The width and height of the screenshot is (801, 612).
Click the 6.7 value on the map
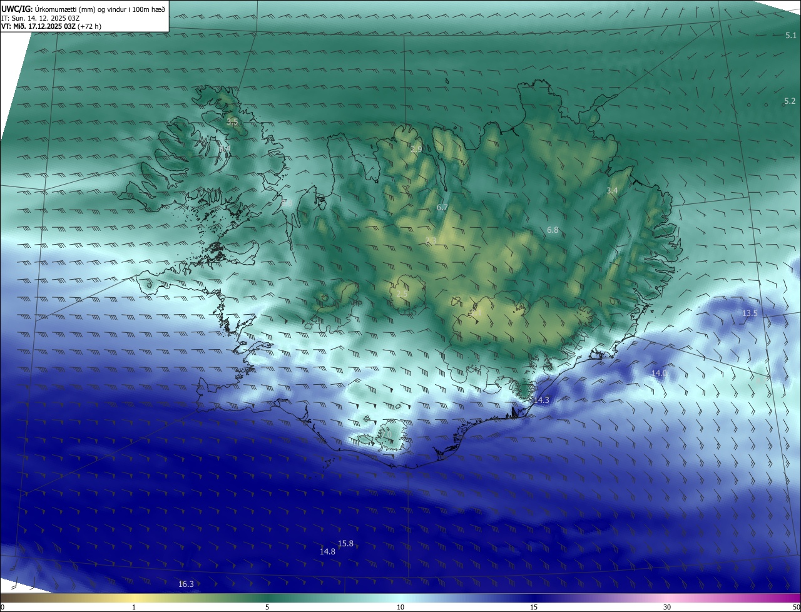(x=442, y=207)
